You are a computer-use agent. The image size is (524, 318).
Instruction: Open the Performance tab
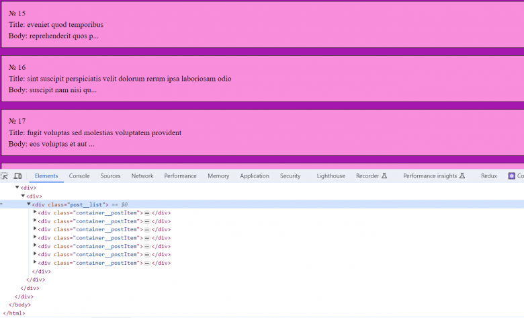(x=180, y=176)
